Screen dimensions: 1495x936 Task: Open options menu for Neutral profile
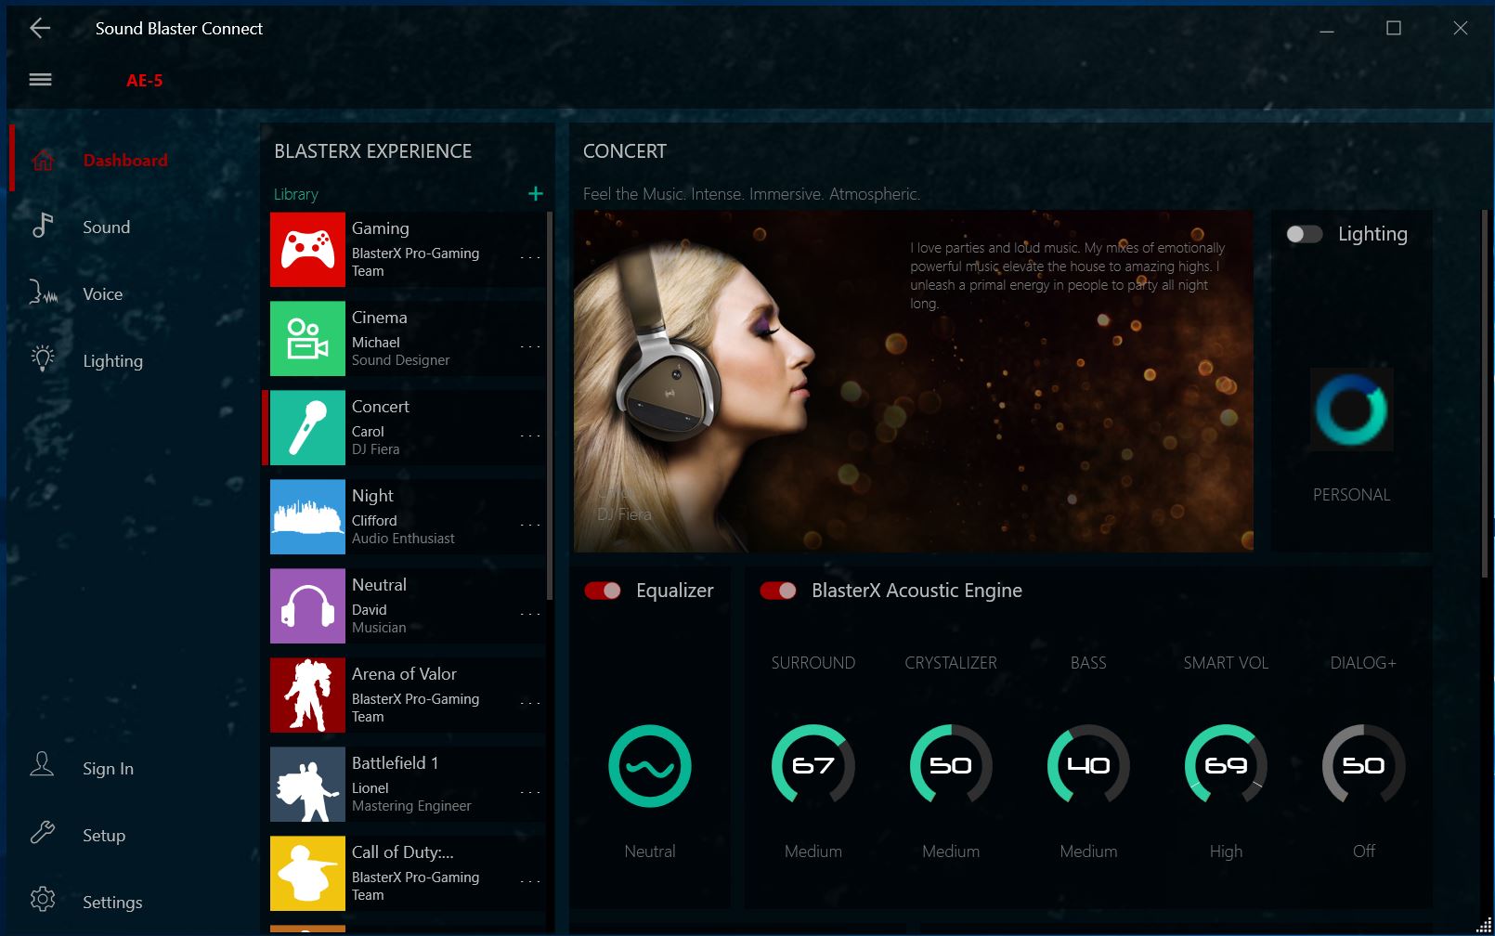(530, 614)
